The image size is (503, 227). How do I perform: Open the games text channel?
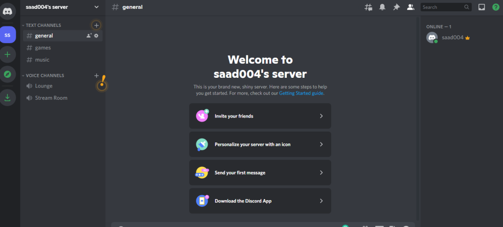(63, 47)
